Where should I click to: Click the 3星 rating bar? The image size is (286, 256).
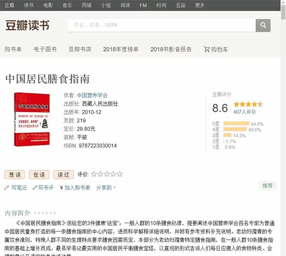point(227,135)
